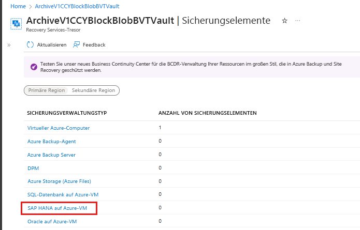
Task: Go to Home breadcrumb
Action: (x=18, y=6)
